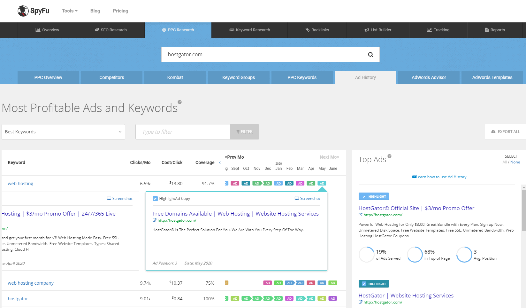Toggle HIGHLIGHT on HostGator Website Hosting Services ad
Viewport: 526px width, 308px height.
pyautogui.click(x=374, y=284)
